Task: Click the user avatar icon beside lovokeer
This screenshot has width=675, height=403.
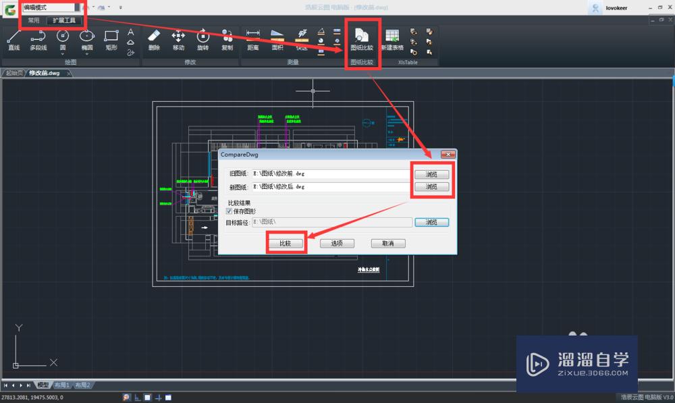Action: pos(595,7)
